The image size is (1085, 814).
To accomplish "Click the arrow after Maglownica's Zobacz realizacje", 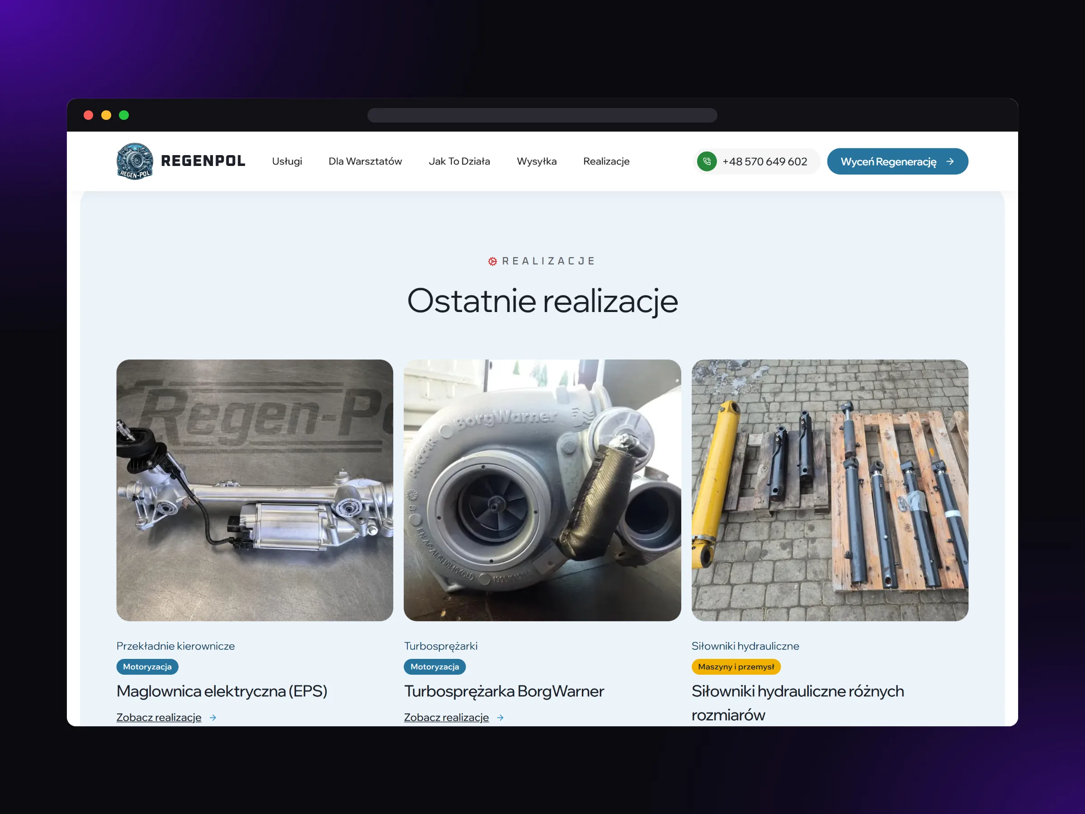I will click(x=213, y=717).
